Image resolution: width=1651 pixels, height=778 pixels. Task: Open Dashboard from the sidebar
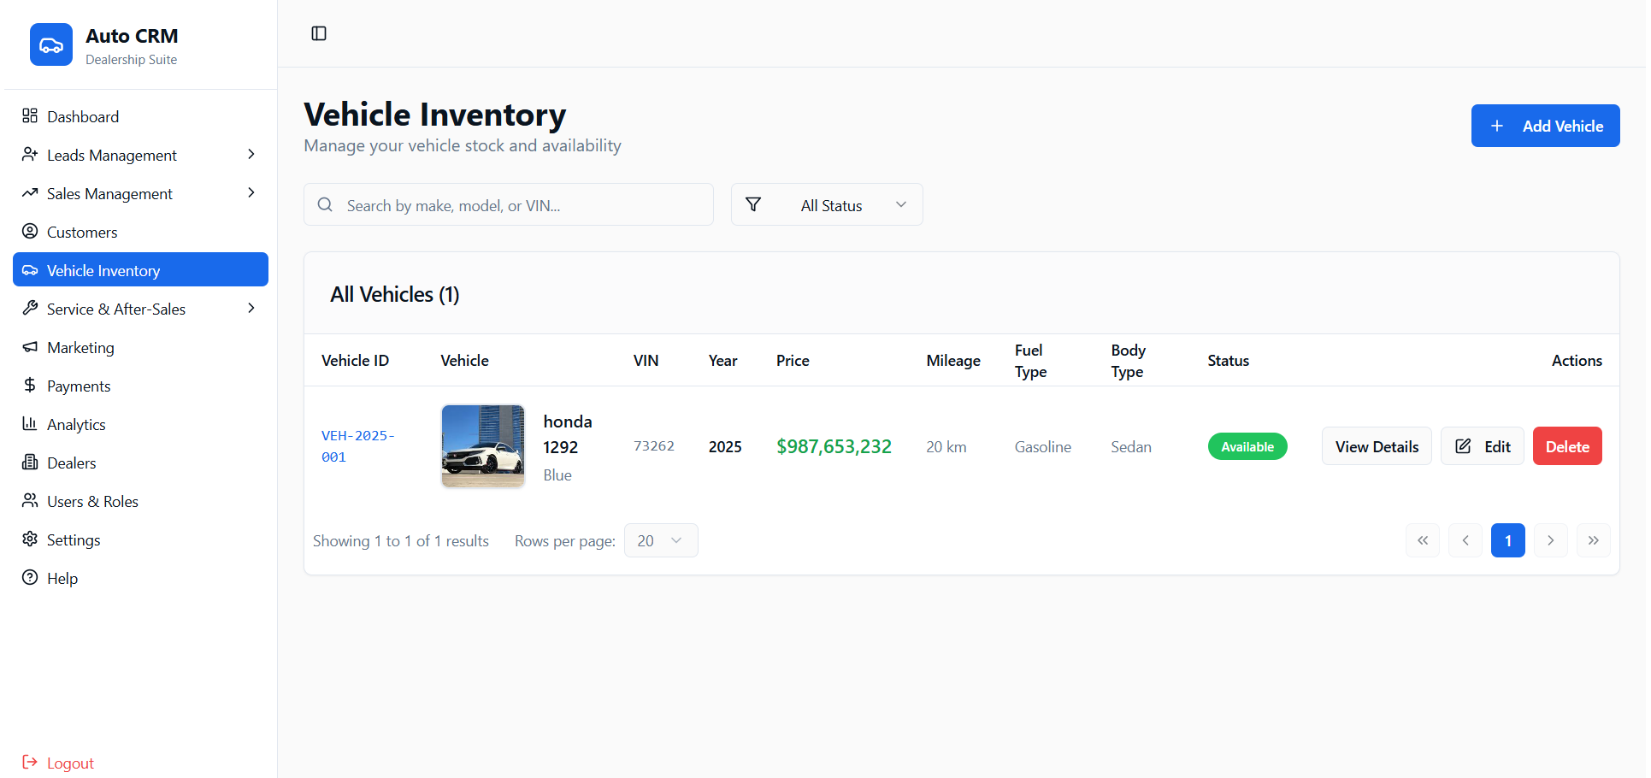point(83,116)
